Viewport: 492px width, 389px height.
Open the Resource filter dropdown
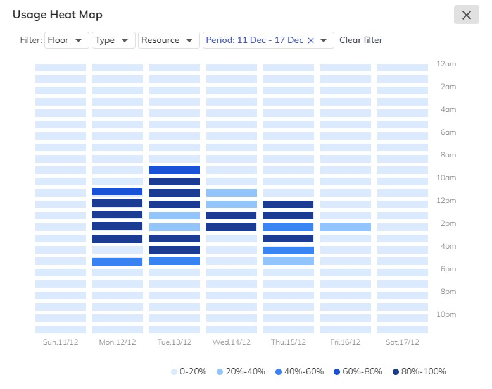[167, 40]
